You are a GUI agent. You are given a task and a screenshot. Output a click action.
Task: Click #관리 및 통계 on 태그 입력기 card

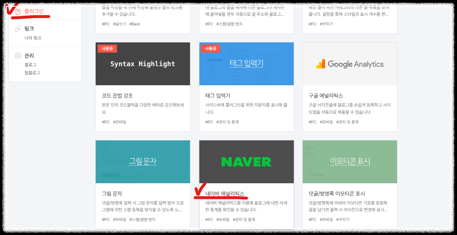coord(227,122)
